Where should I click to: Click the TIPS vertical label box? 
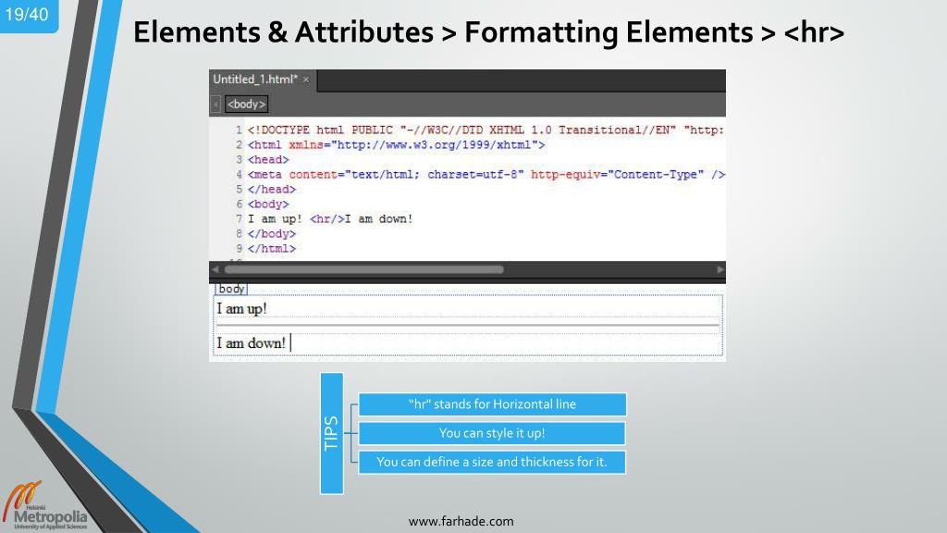[332, 433]
